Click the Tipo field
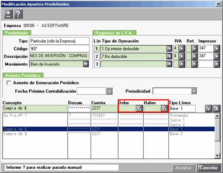The width and height of the screenshot is (223, 173). 59,41
